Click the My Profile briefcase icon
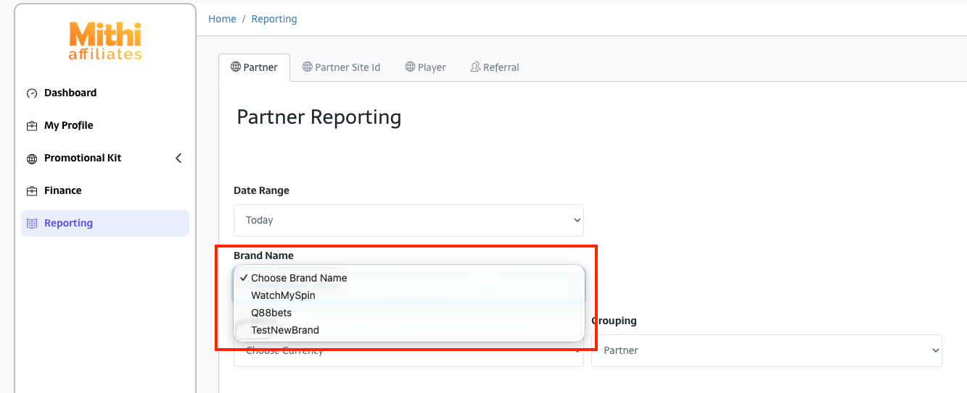The height and width of the screenshot is (393, 967). coord(32,126)
